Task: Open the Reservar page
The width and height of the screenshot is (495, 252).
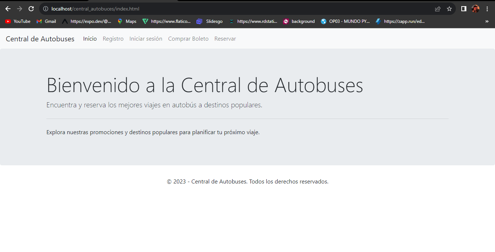Action: point(225,39)
